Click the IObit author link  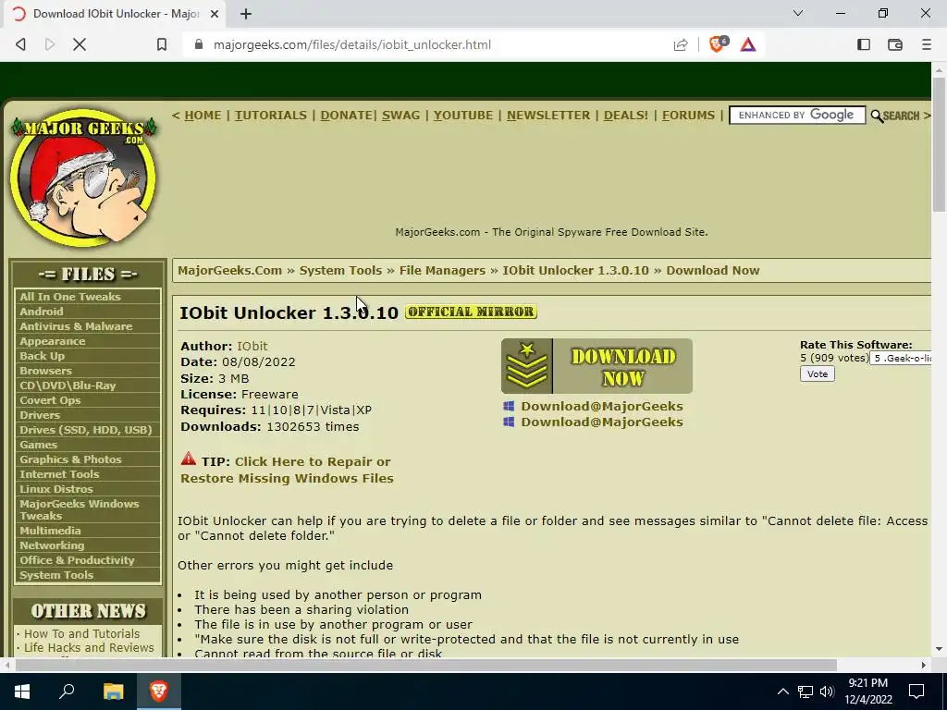[252, 347]
